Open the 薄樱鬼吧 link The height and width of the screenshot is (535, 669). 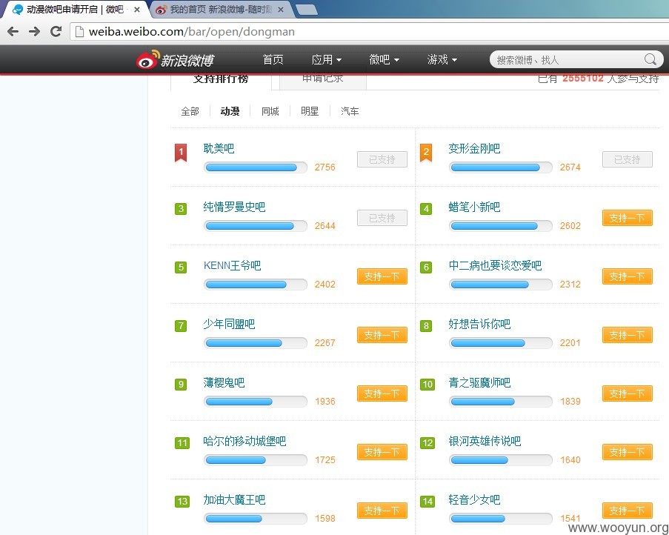(224, 382)
